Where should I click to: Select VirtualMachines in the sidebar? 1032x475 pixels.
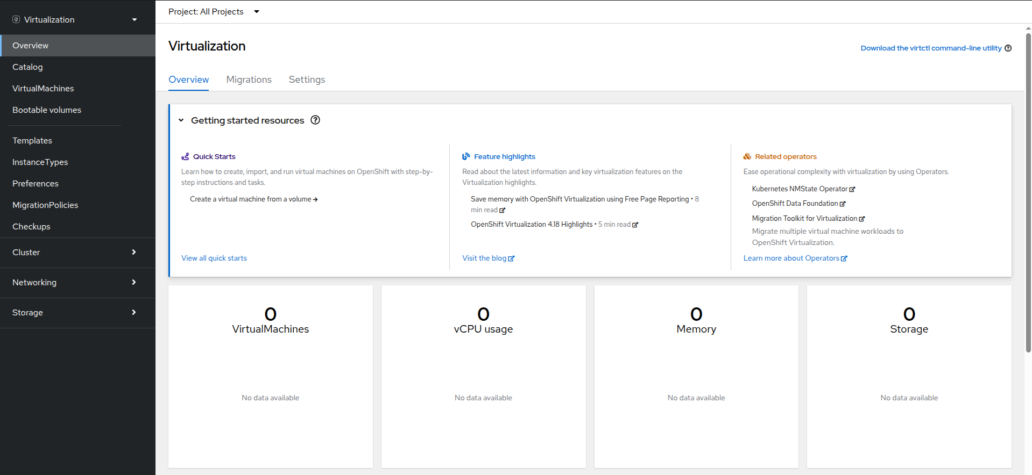pos(43,89)
